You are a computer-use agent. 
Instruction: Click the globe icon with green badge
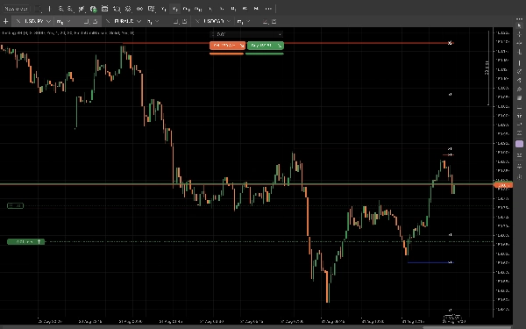[93, 9]
